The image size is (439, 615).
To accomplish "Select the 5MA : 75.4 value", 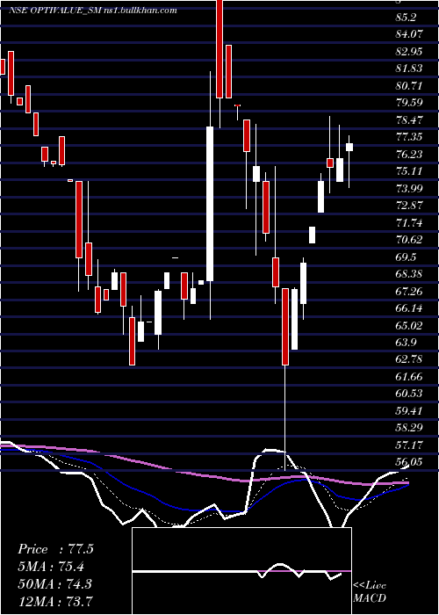I will pyautogui.click(x=51, y=567).
